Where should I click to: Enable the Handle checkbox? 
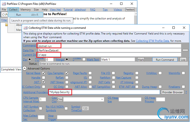point(43,78)
